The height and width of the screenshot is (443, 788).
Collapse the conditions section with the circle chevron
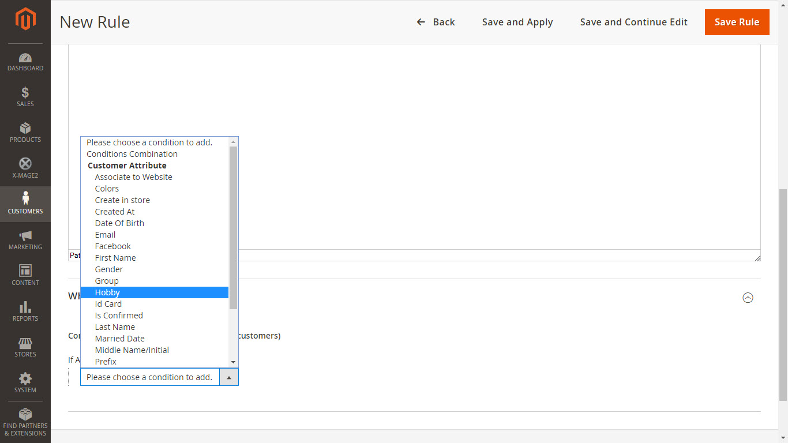748,298
